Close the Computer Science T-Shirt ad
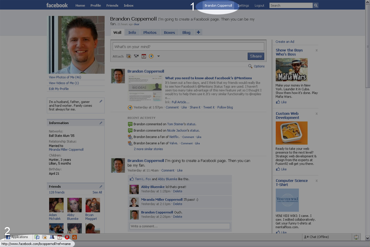Image resolution: width=370 pixels, height=247 pixels. (x=317, y=181)
